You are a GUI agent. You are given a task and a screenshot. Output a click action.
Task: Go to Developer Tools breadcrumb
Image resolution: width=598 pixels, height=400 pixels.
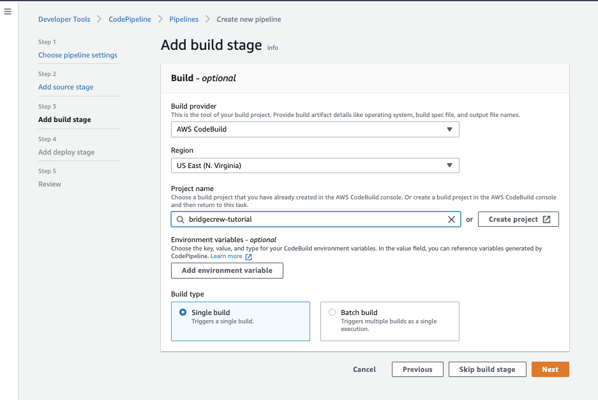coord(64,19)
